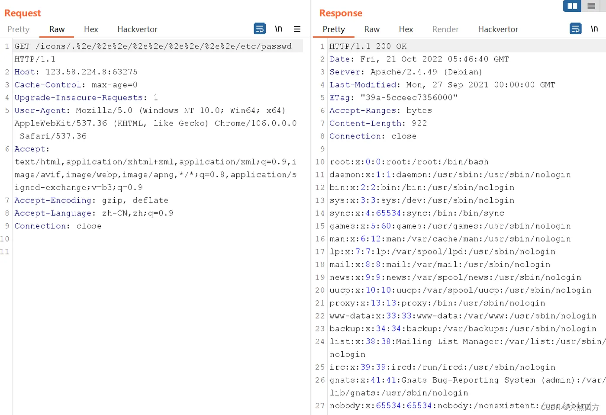Screen dimensions: 606x415
Task: Click the Accept-Language: zh-CN header line
Action: 94,213
